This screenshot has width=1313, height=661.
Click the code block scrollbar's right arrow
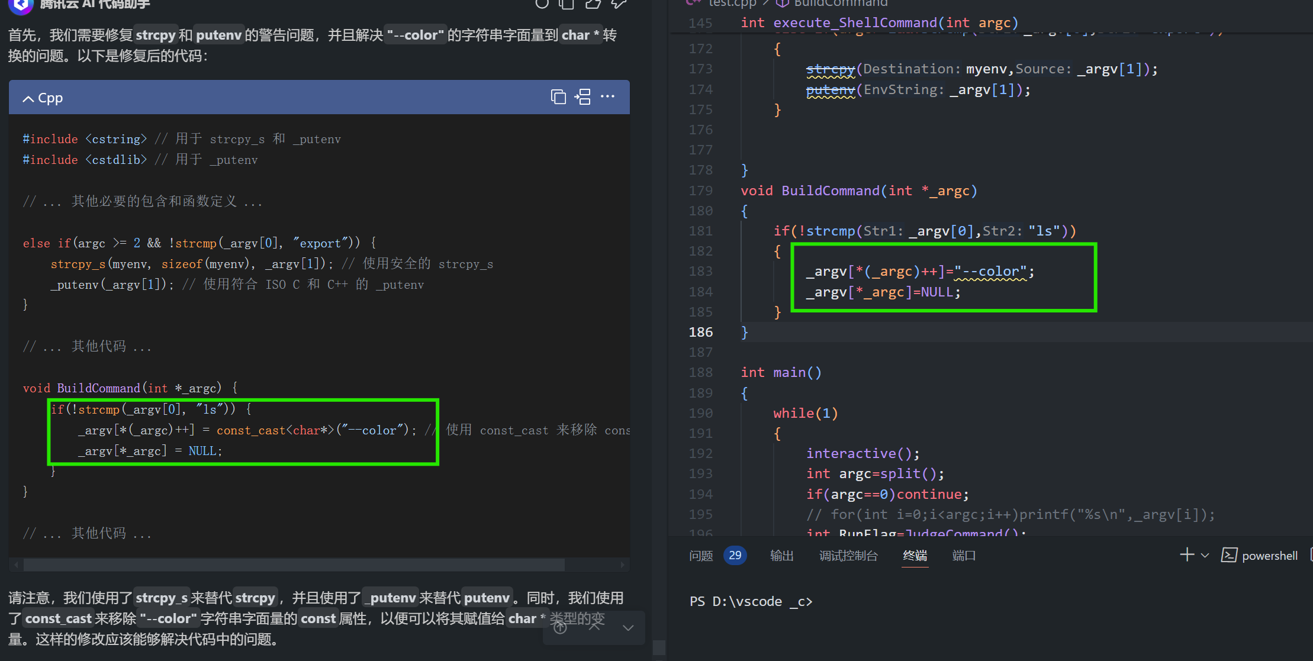tap(622, 565)
